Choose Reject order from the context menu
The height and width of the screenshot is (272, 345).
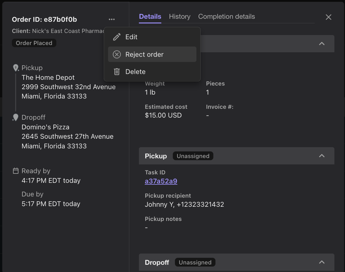click(x=144, y=54)
